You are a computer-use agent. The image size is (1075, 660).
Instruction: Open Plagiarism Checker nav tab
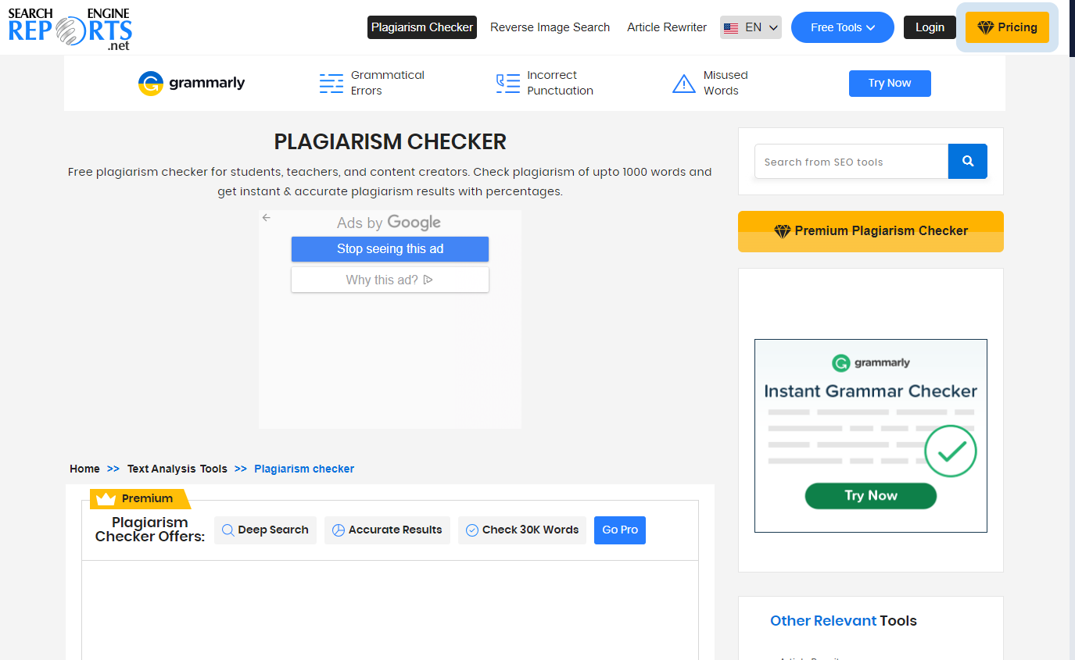click(422, 27)
